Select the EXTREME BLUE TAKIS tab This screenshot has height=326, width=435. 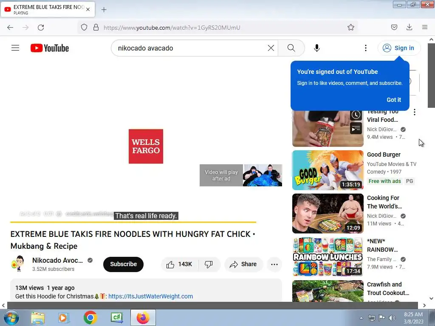tap(48, 9)
